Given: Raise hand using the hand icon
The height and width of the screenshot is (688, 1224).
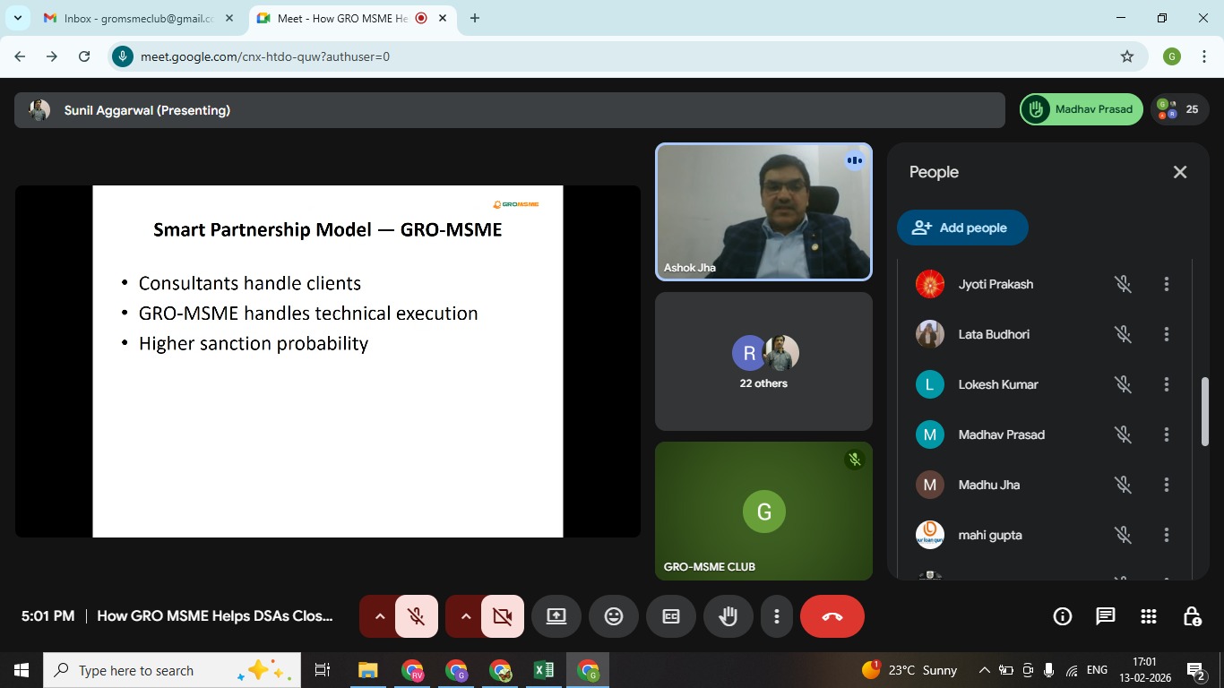Looking at the screenshot, I should click(728, 616).
